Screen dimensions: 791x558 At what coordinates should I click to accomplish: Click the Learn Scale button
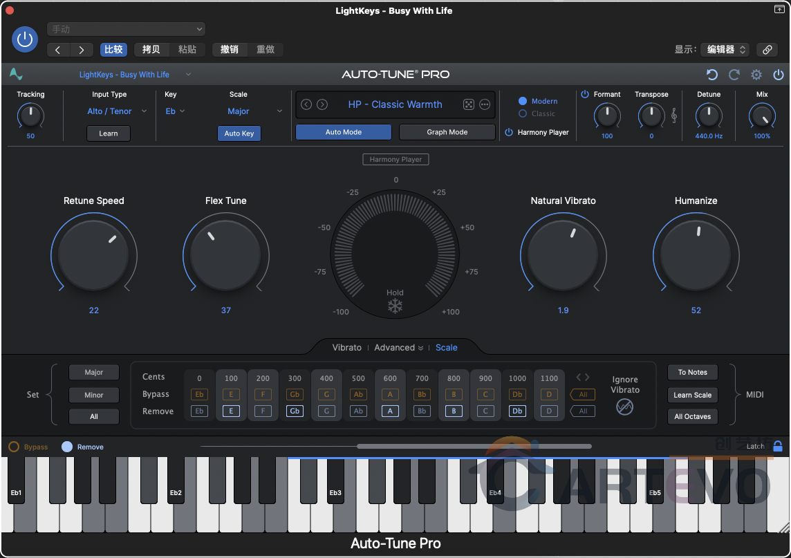pyautogui.click(x=692, y=395)
